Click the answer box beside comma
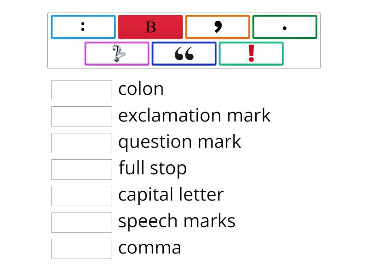 click(x=81, y=249)
